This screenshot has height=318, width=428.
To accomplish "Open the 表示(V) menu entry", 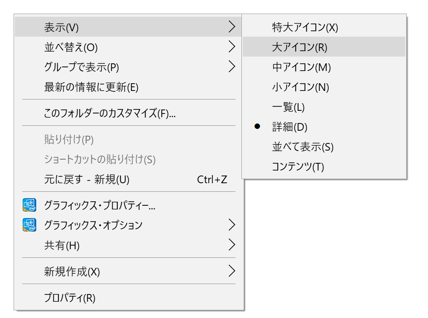I will [128, 27].
